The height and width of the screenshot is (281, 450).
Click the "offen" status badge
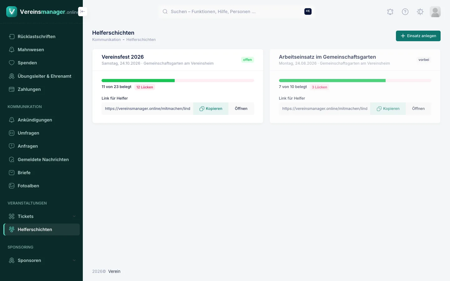click(x=247, y=60)
